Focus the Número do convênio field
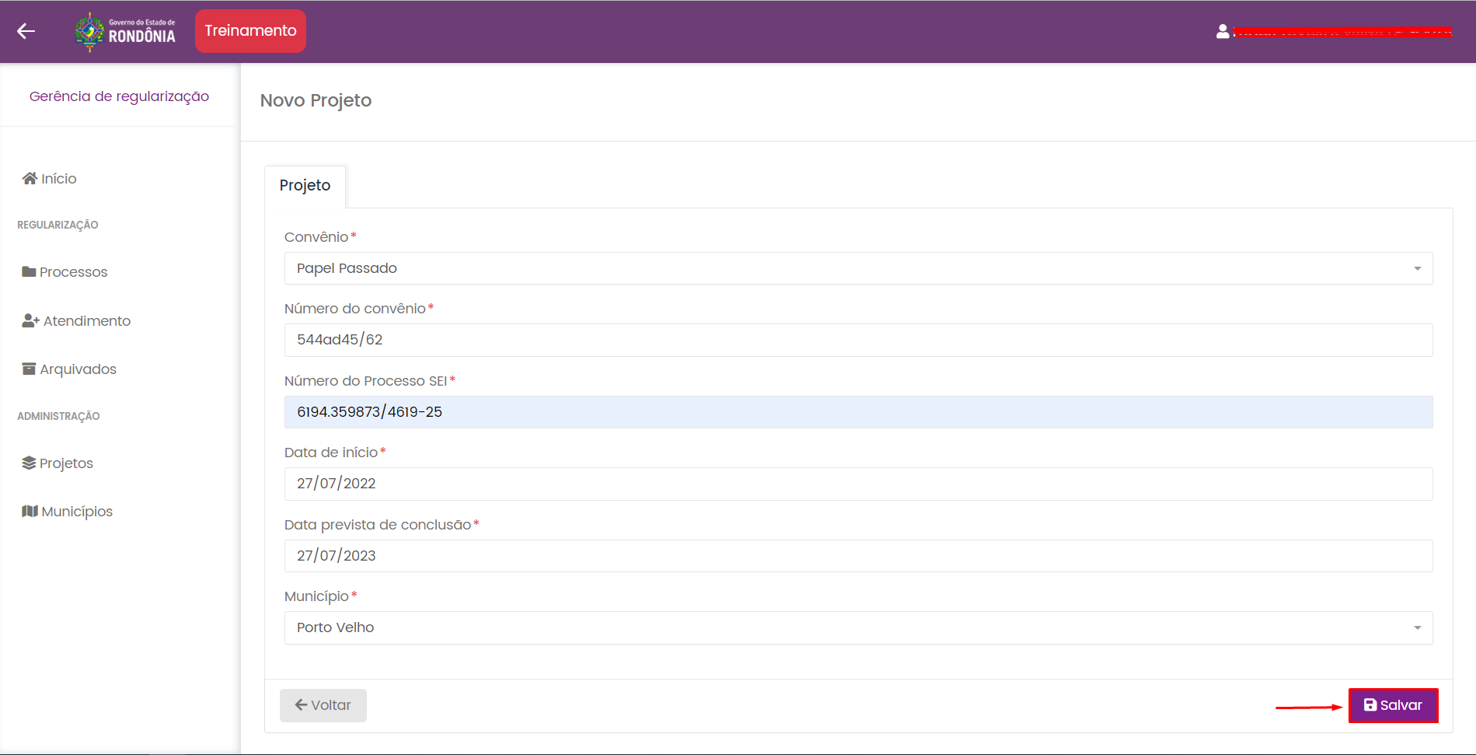The height and width of the screenshot is (755, 1476). pyautogui.click(x=858, y=340)
